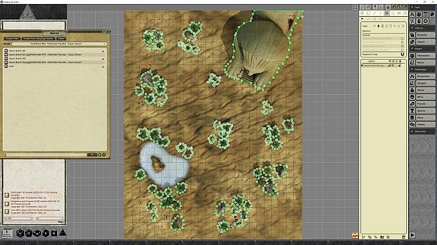
Task: Toggle the Magnetic Snap magnet icon
Action: [x=403, y=54]
